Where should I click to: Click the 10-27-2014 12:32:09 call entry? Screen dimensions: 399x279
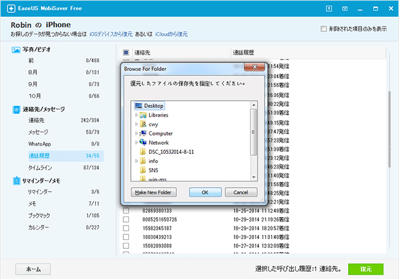coord(261,246)
